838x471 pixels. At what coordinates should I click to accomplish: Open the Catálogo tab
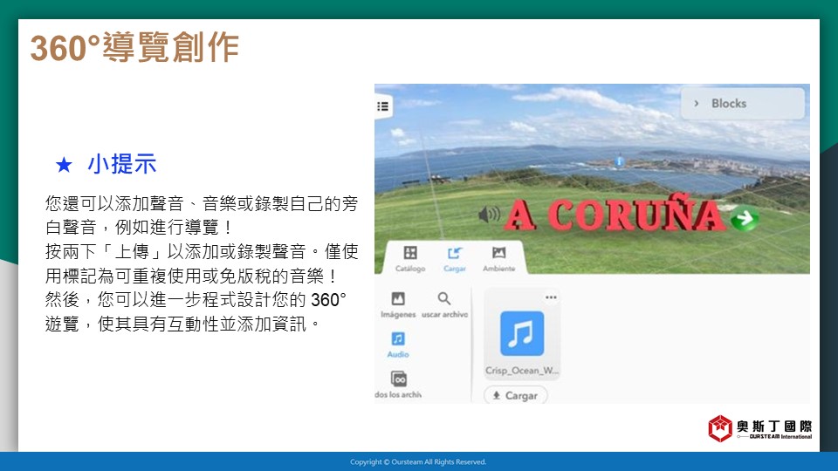pyautogui.click(x=410, y=258)
